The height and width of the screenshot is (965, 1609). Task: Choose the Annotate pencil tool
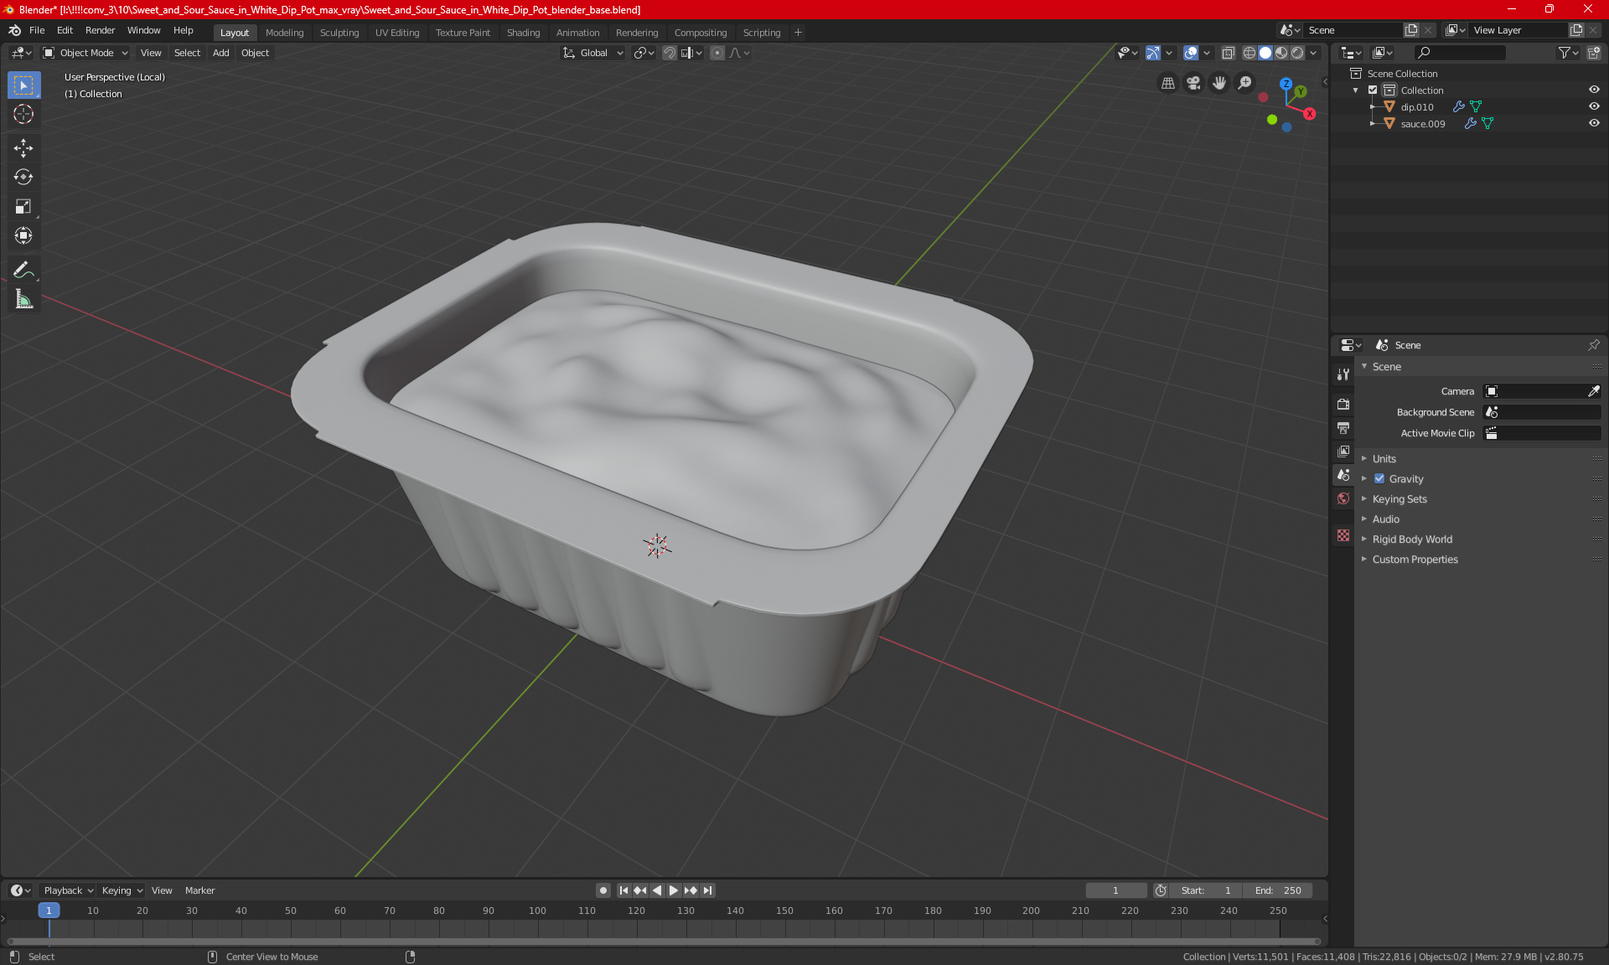[23, 270]
